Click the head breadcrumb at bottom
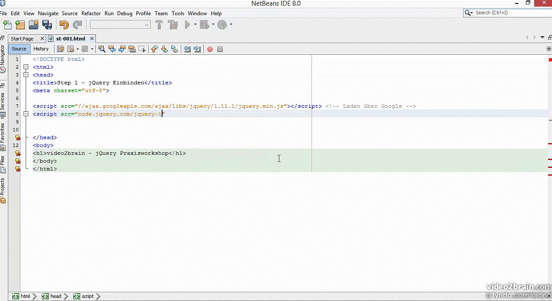552x301 pixels. [x=52, y=296]
